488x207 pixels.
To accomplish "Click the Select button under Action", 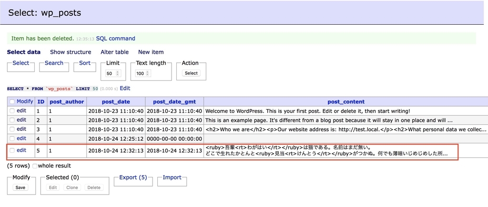I will point(191,73).
